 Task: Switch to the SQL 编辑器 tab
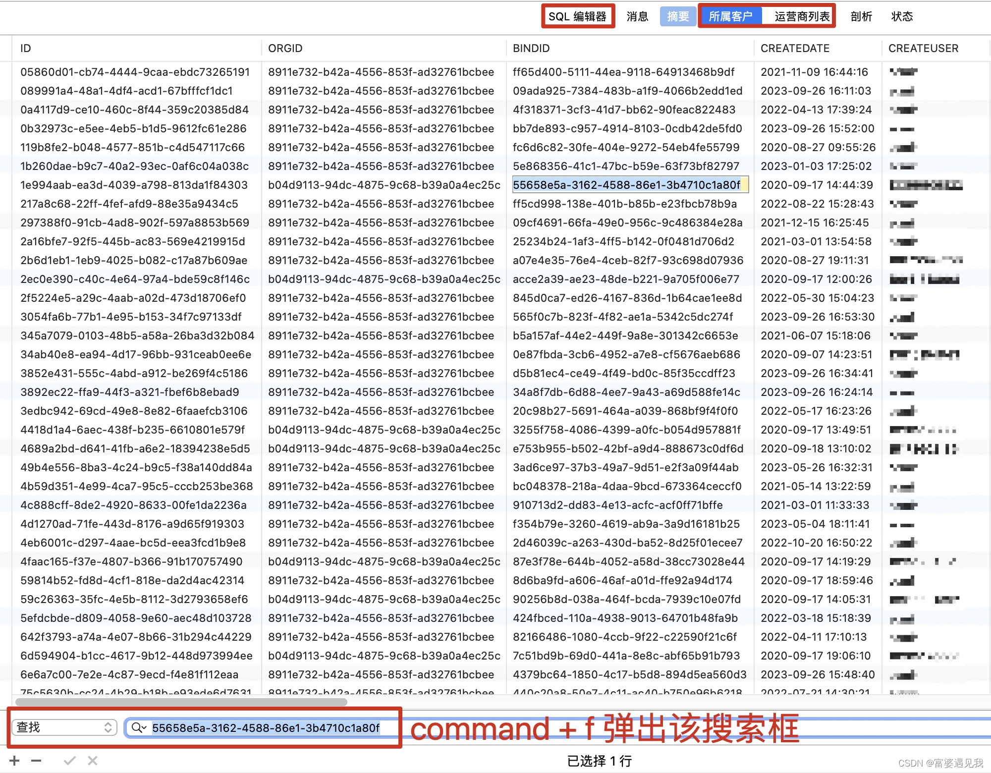pyautogui.click(x=577, y=16)
